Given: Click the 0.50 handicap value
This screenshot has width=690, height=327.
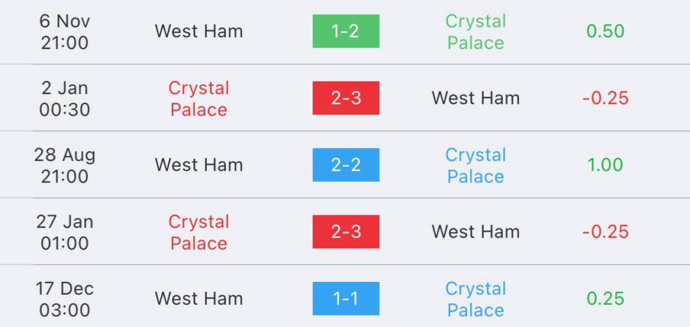Looking at the screenshot, I should coord(606,31).
